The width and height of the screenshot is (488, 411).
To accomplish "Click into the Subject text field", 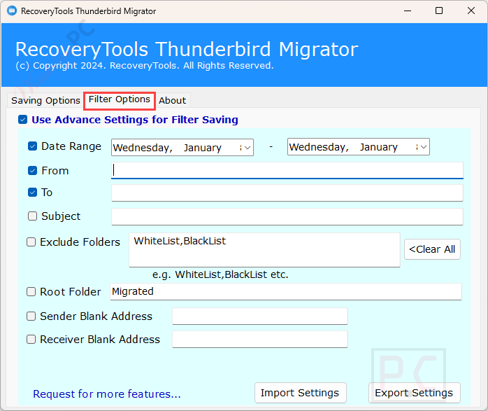I will click(x=287, y=216).
